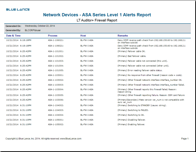Select the Date & Time column header
The width and height of the screenshot is (196, 152).
pyautogui.click(x=13, y=36)
